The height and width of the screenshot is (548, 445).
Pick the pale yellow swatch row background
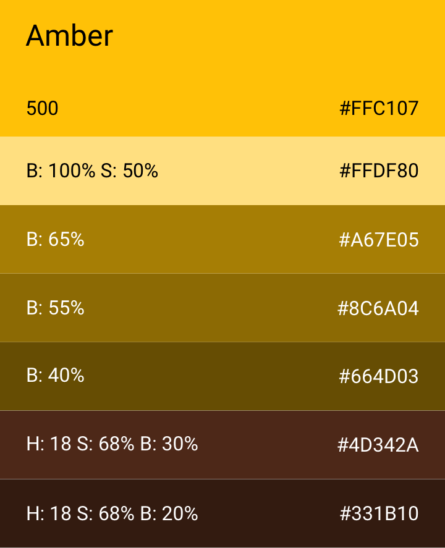[x=247, y=185]
